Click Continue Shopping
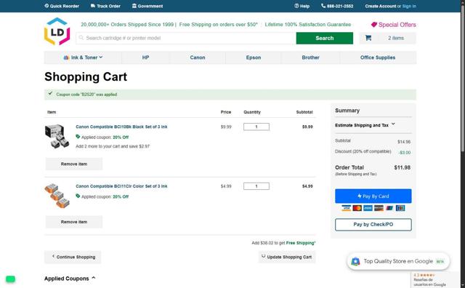Viewport: 465px width, 288px height. coord(73,257)
